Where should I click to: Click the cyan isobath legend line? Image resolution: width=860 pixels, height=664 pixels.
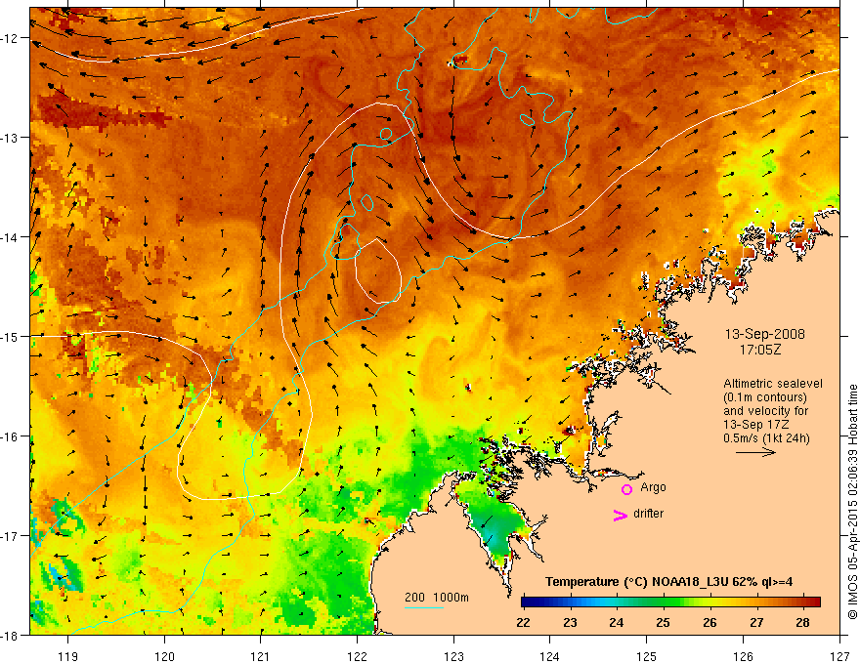[x=424, y=607]
